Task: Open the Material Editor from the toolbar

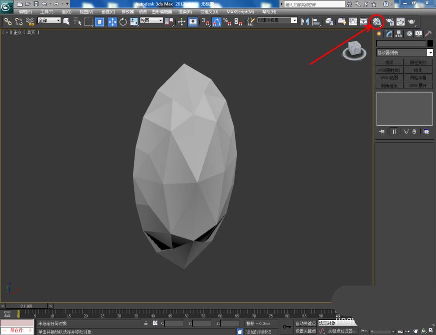Action: click(377, 21)
